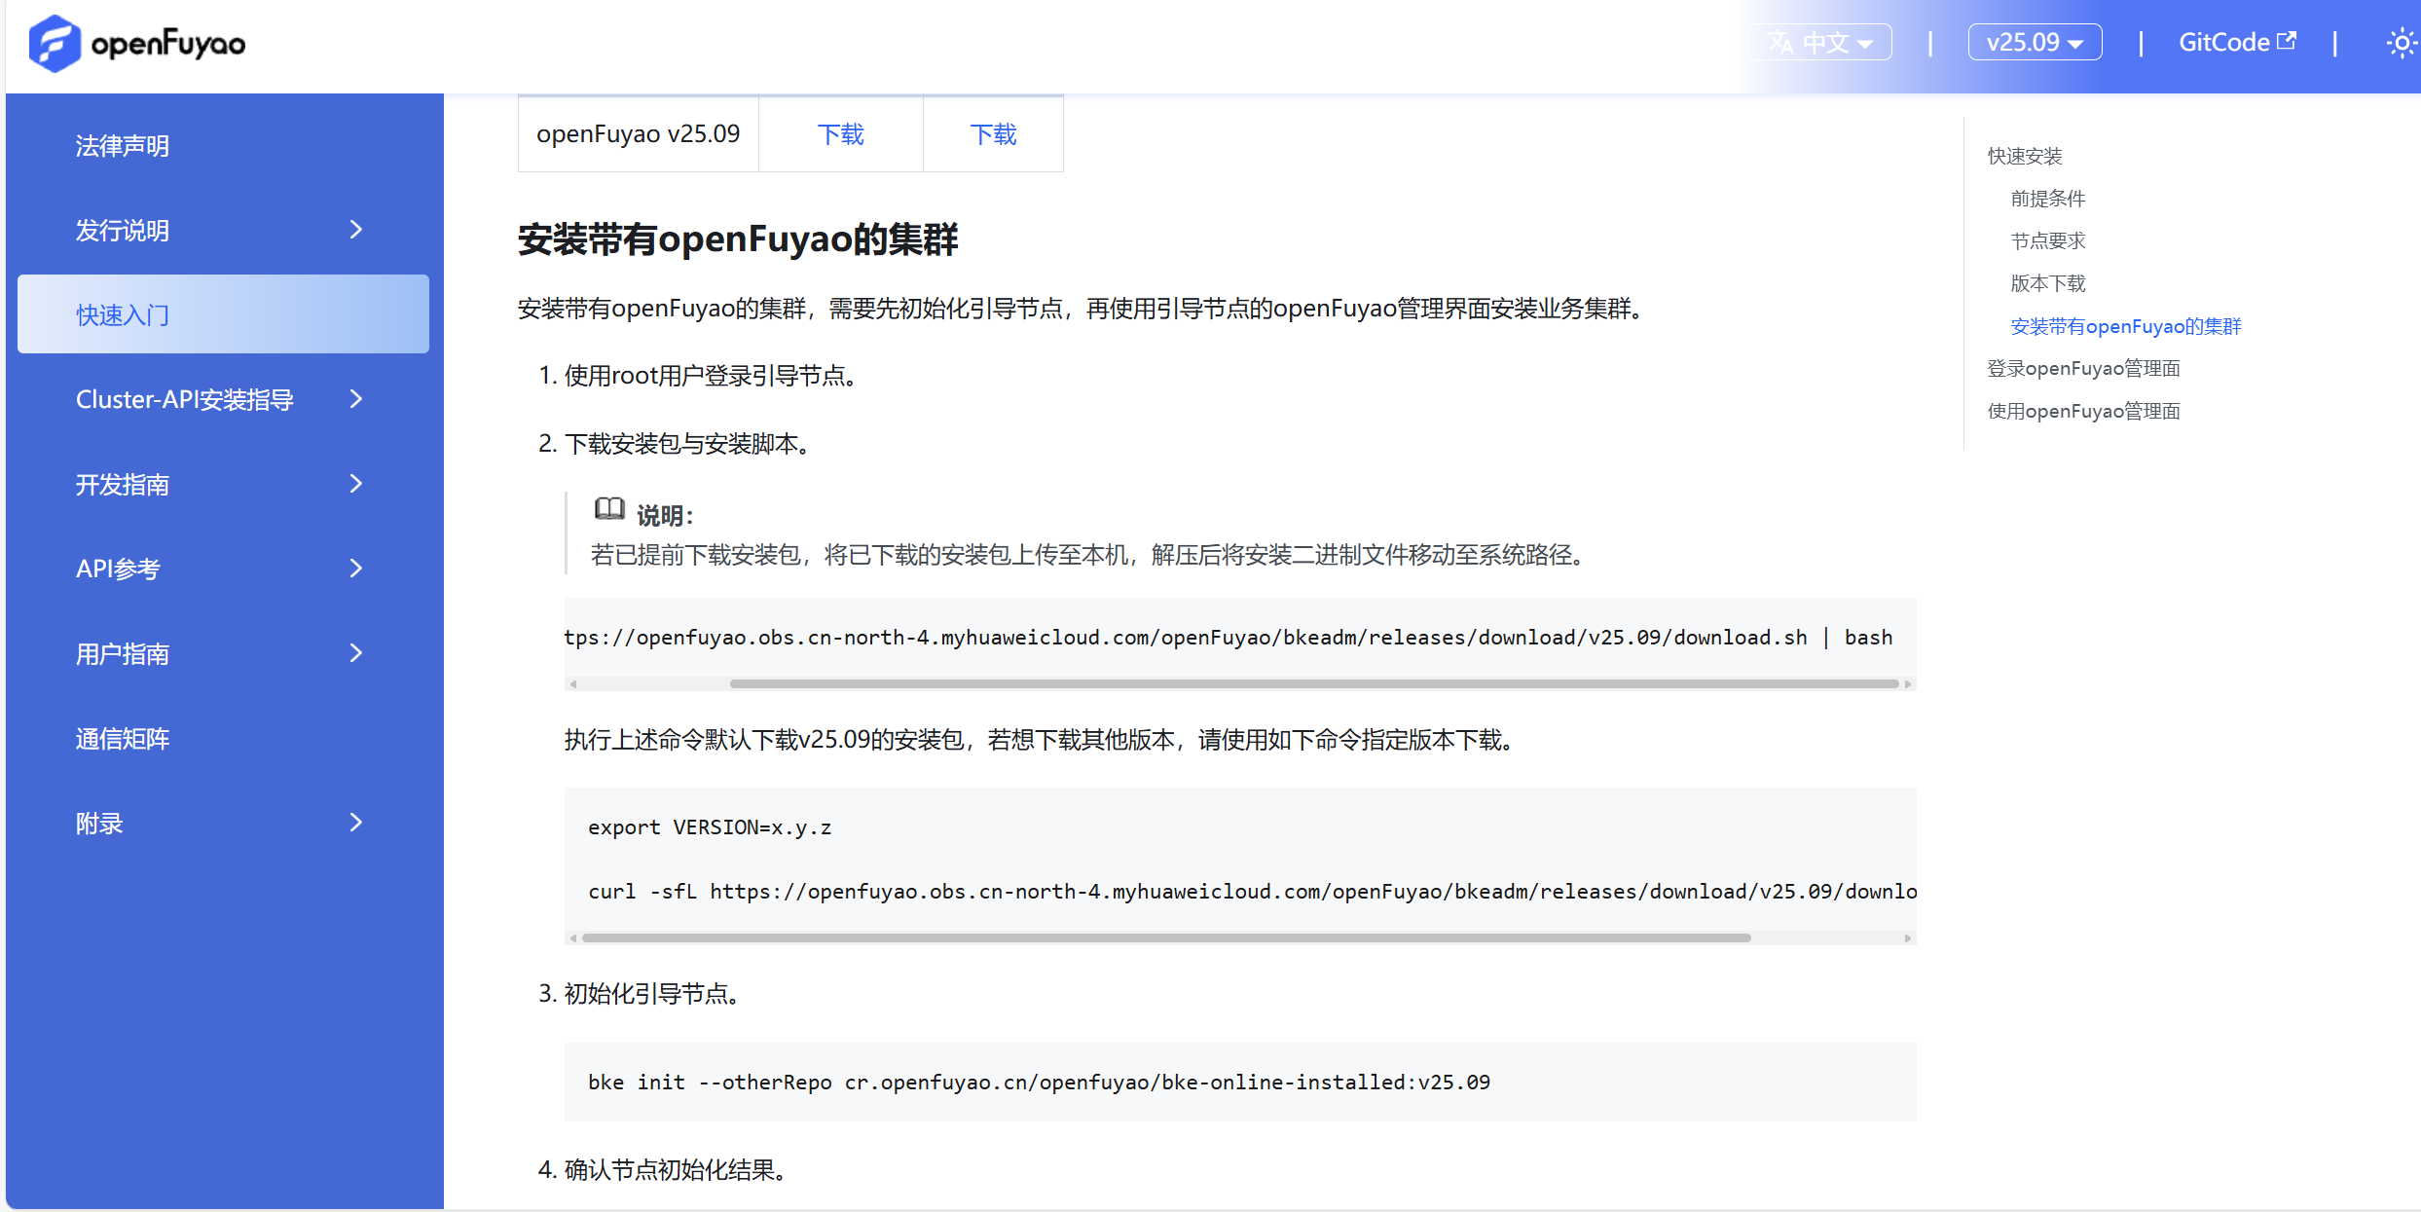Open GitCode external link
This screenshot has height=1212, width=2421.
2236,43
